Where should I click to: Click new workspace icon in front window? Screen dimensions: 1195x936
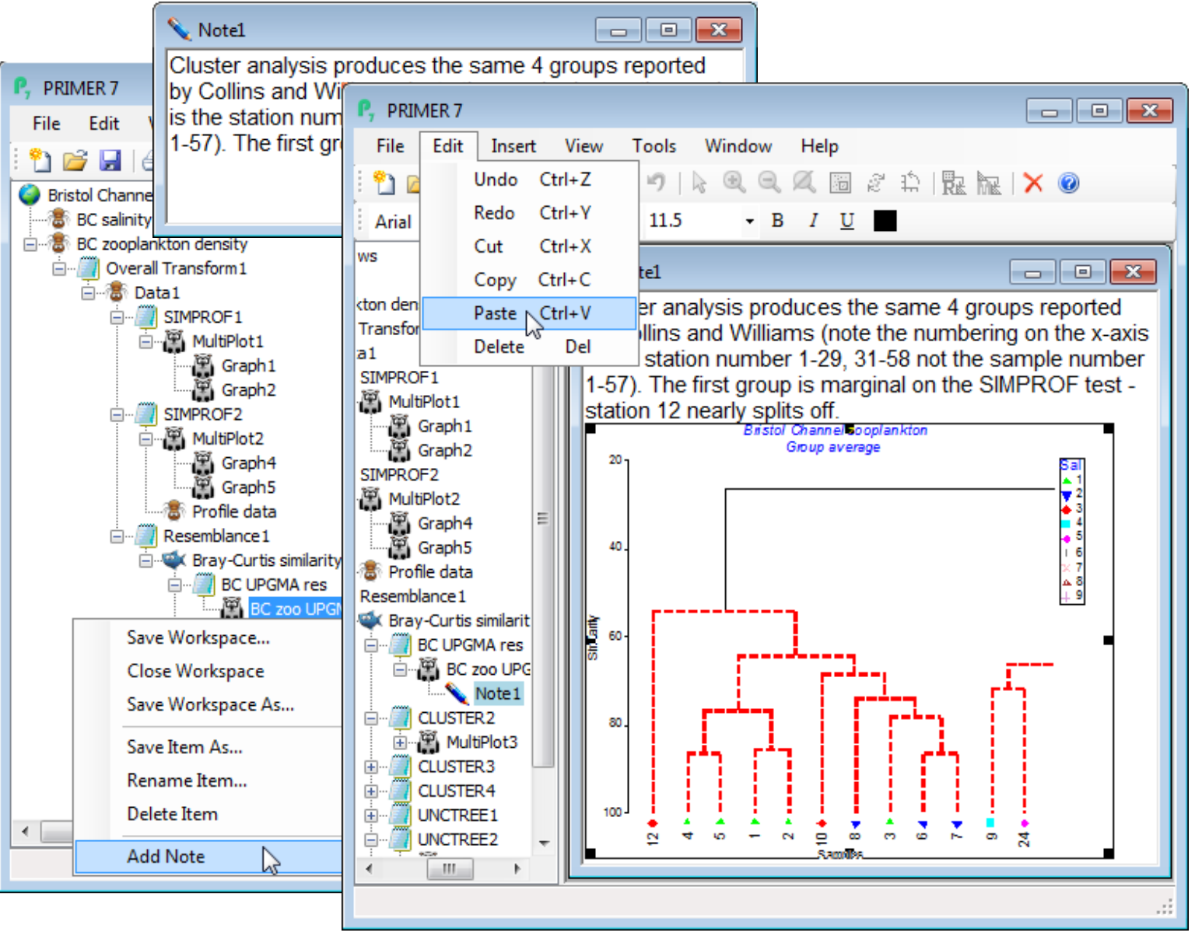[x=384, y=183]
